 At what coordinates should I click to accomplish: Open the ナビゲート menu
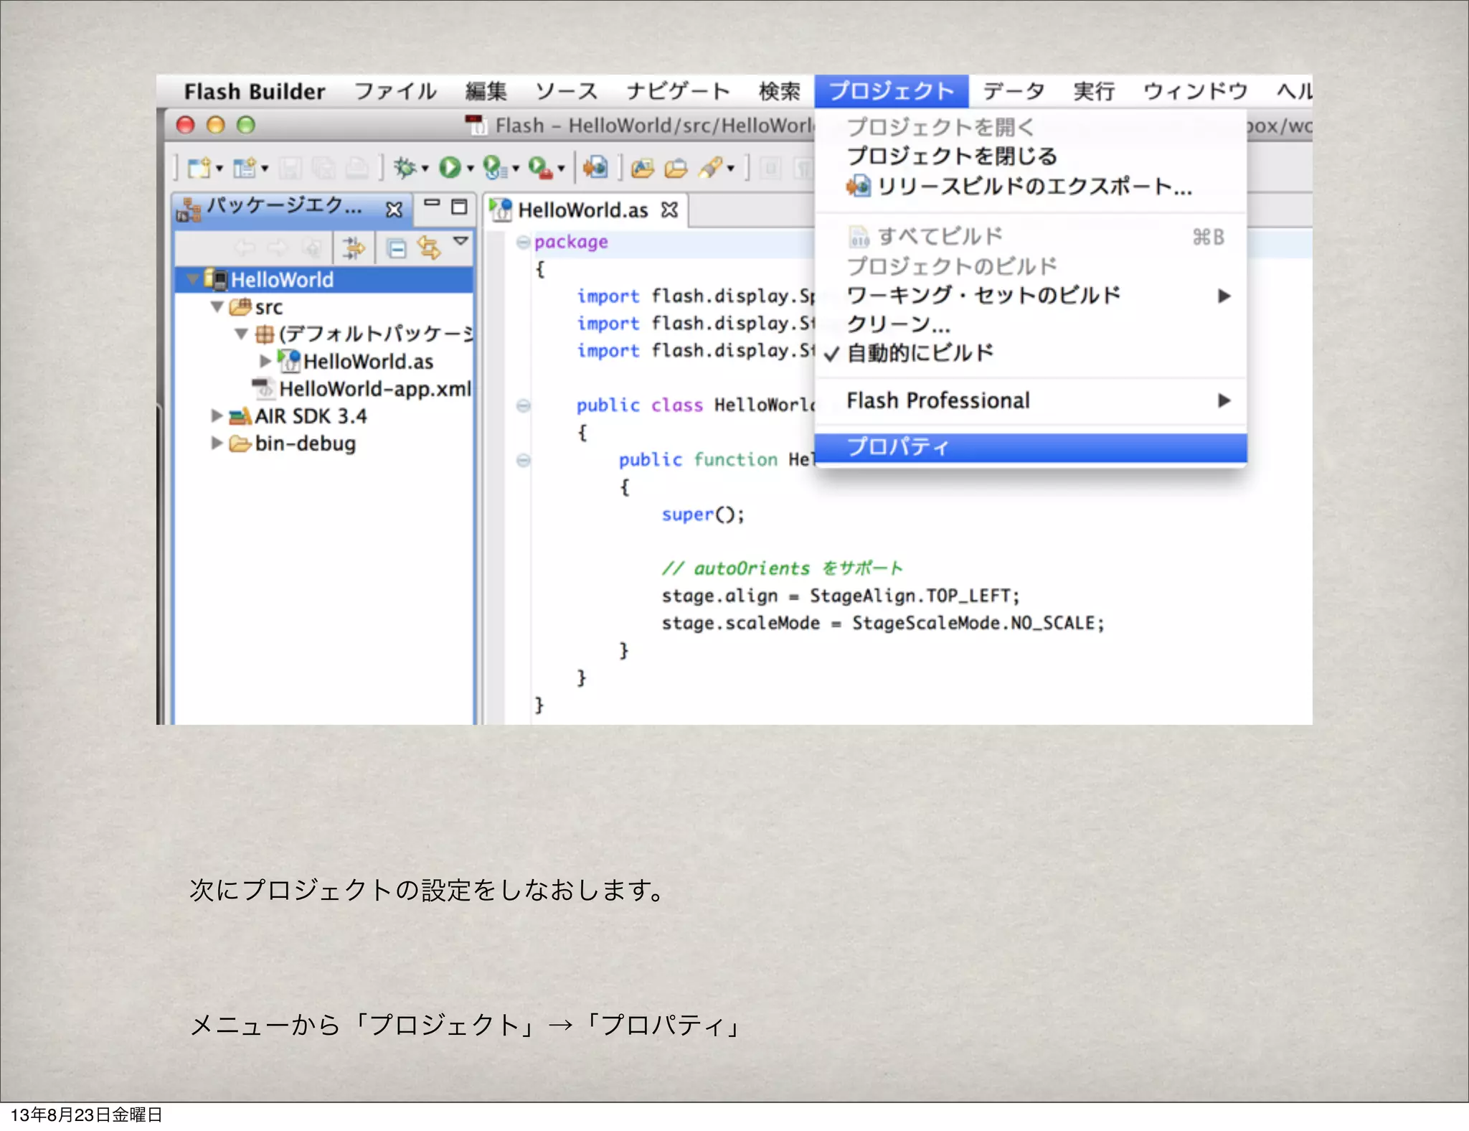point(678,92)
